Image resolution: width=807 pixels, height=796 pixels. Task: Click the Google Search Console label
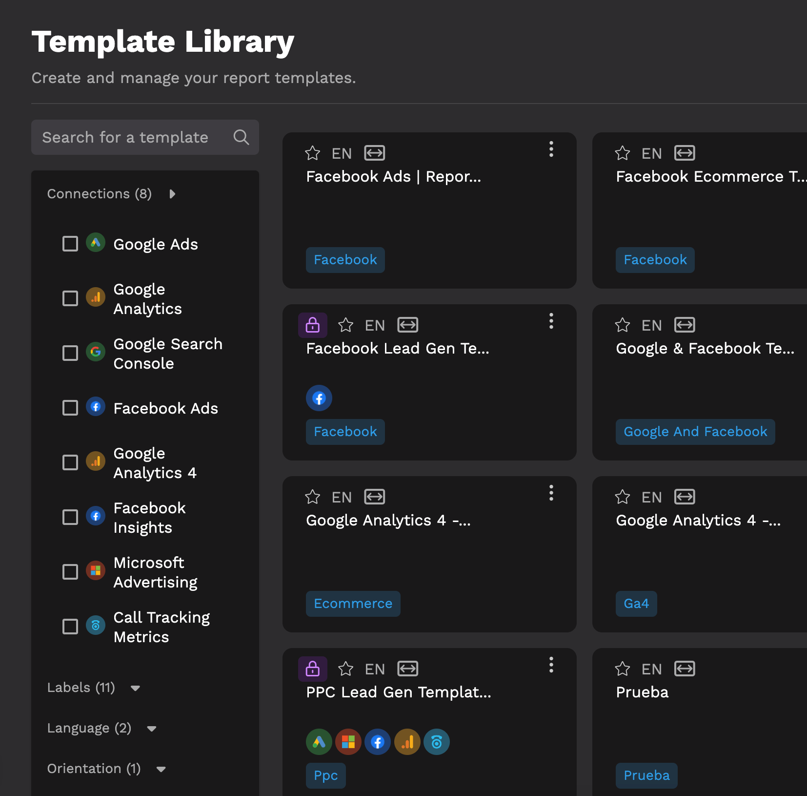(x=168, y=354)
